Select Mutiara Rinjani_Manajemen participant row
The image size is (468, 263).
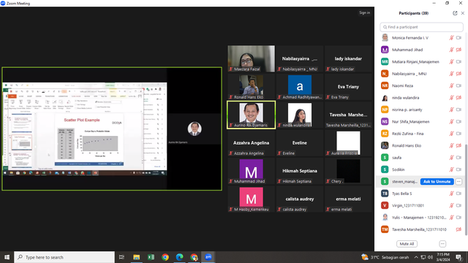421,61
